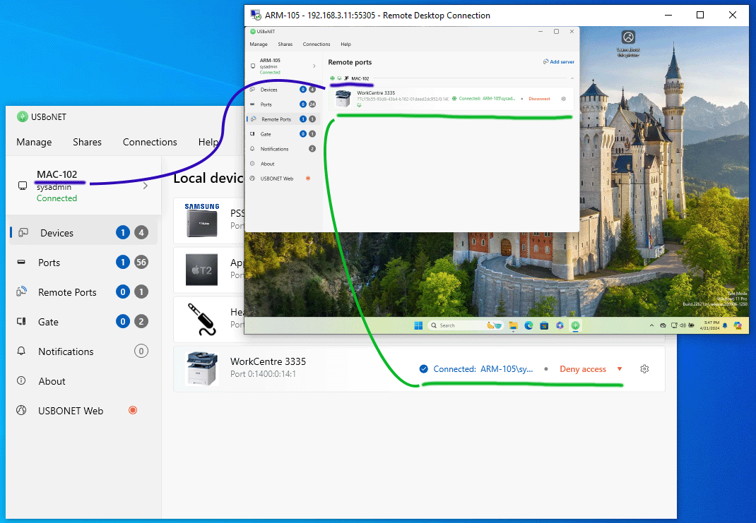Open Windows Start button in remote taskbar
756x523 pixels.
pyautogui.click(x=418, y=325)
